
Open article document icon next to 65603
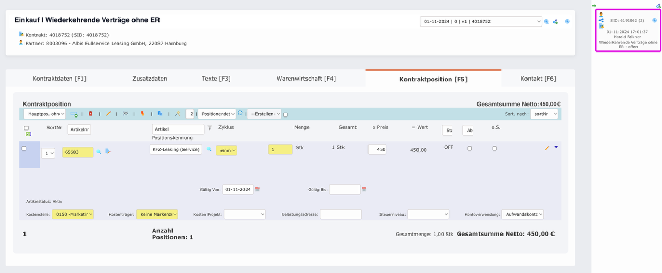pyautogui.click(x=107, y=151)
